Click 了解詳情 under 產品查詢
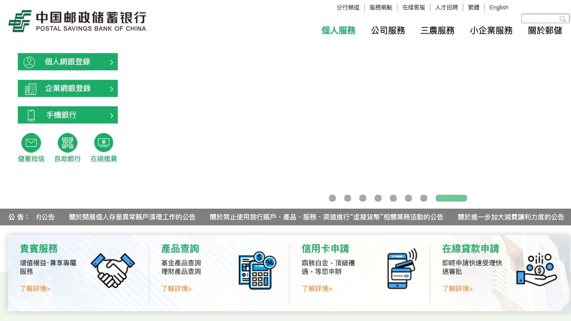The width and height of the screenshot is (571, 321). 177,289
